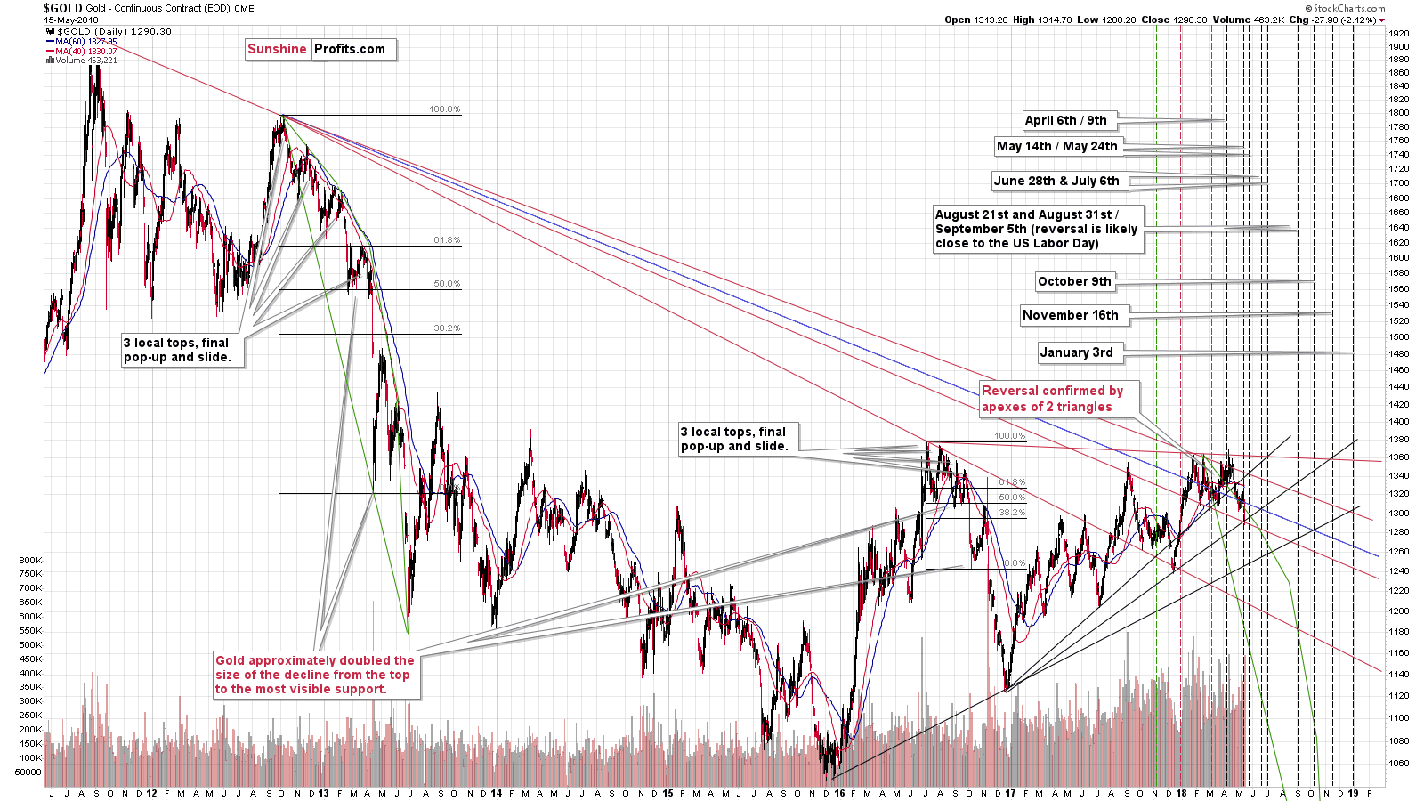Click the 'High 1314.70' value in header

click(1042, 20)
